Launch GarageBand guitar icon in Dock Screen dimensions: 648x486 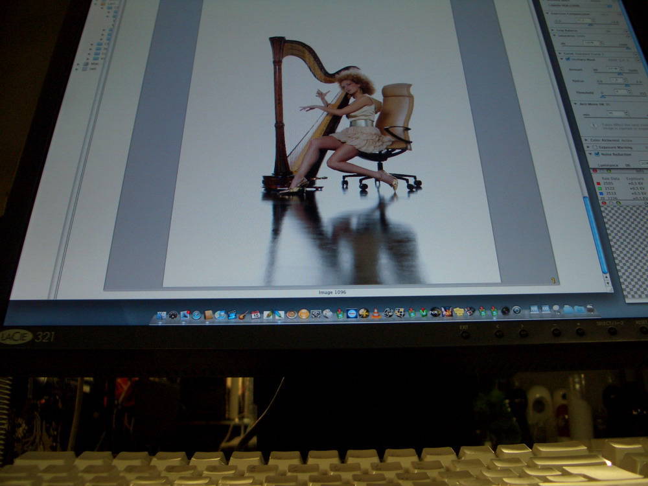[244, 315]
